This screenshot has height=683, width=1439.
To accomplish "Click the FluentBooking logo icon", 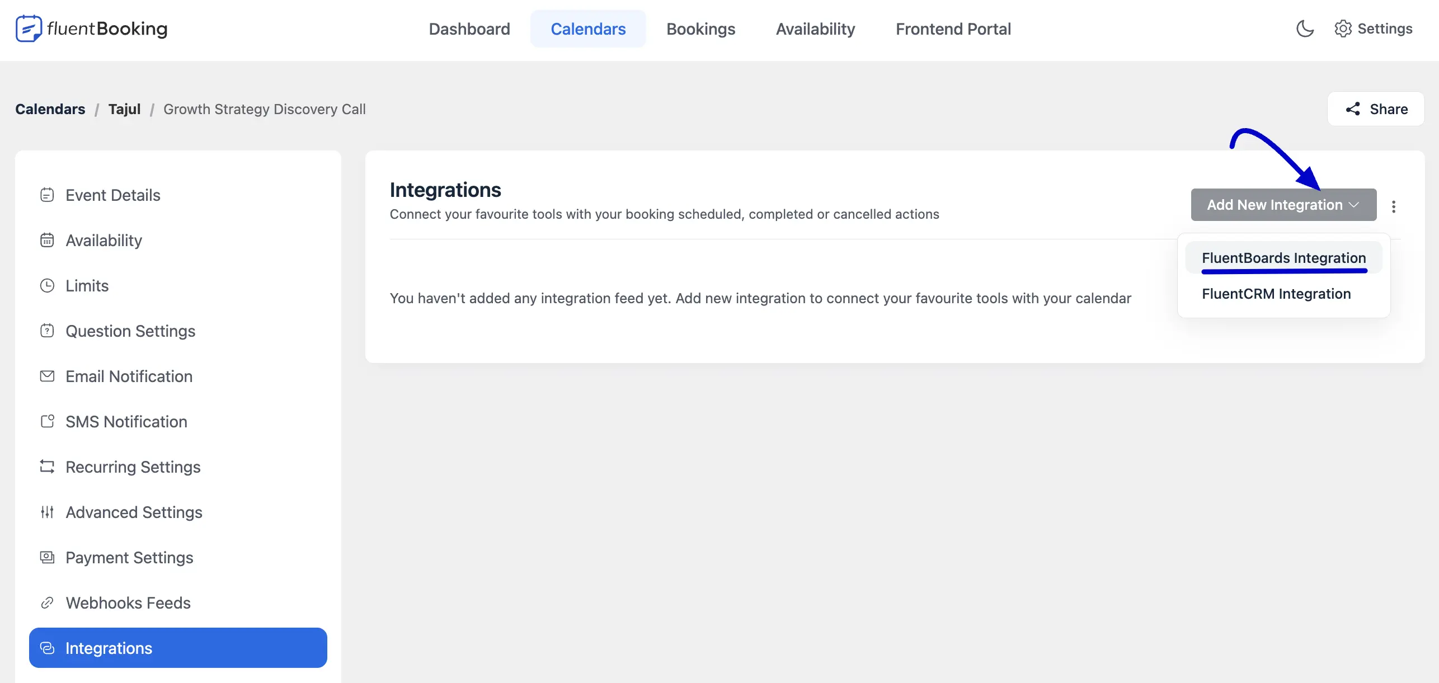I will coord(29,29).
